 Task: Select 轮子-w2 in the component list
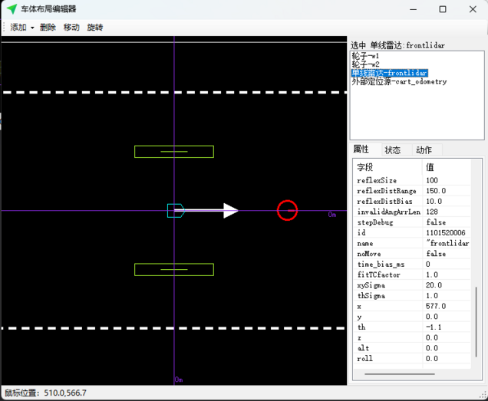[x=366, y=64]
